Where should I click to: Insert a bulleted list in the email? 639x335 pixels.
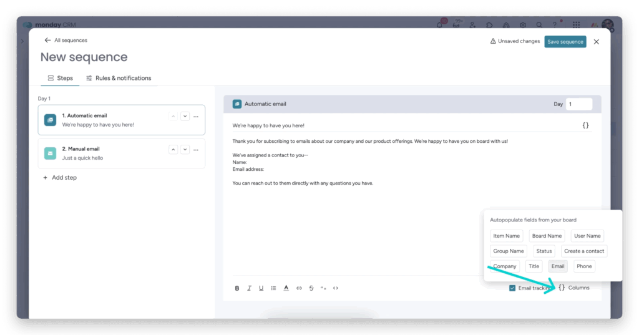coord(273,288)
